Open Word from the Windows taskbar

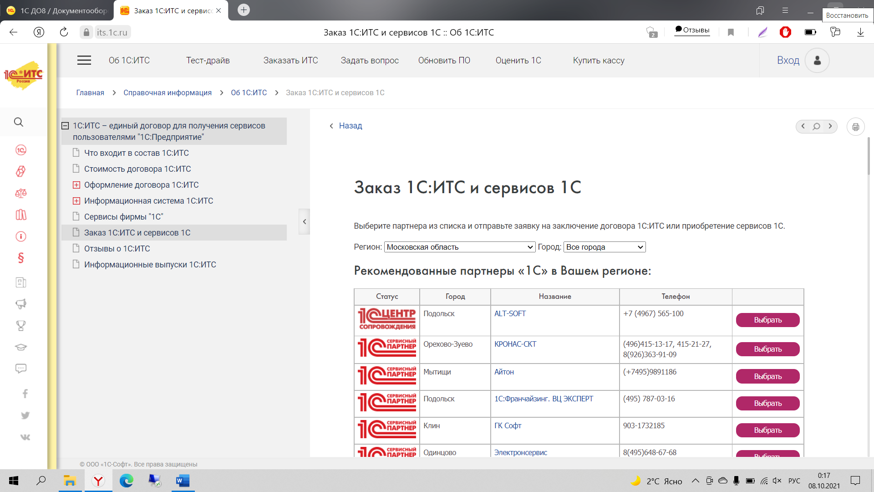coord(183,481)
